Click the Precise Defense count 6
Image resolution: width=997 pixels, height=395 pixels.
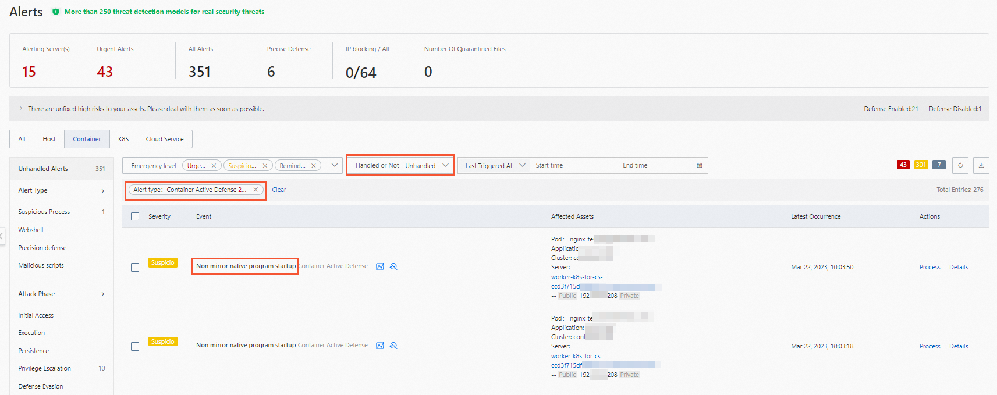[271, 72]
